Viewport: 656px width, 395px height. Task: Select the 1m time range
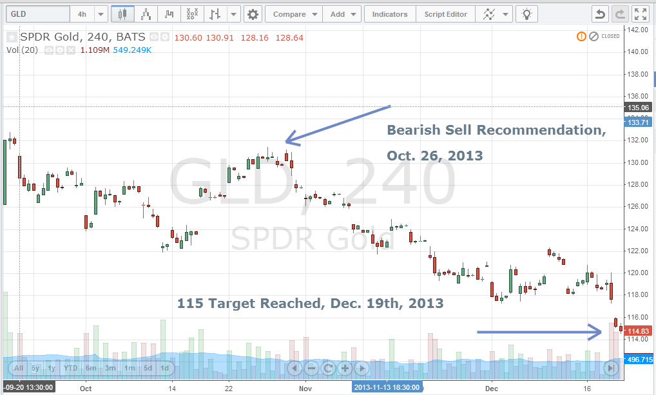point(130,368)
